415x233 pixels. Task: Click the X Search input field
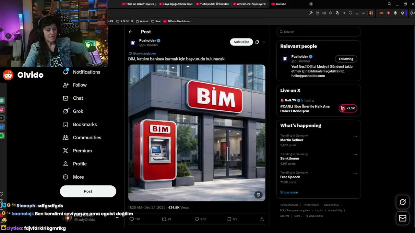(x=319, y=32)
